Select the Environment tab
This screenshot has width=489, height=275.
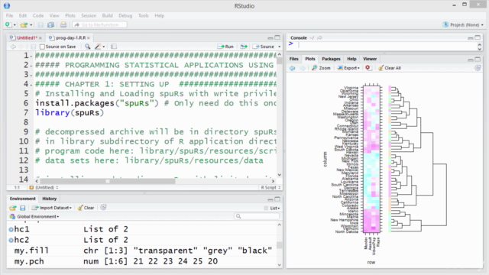(x=22, y=199)
